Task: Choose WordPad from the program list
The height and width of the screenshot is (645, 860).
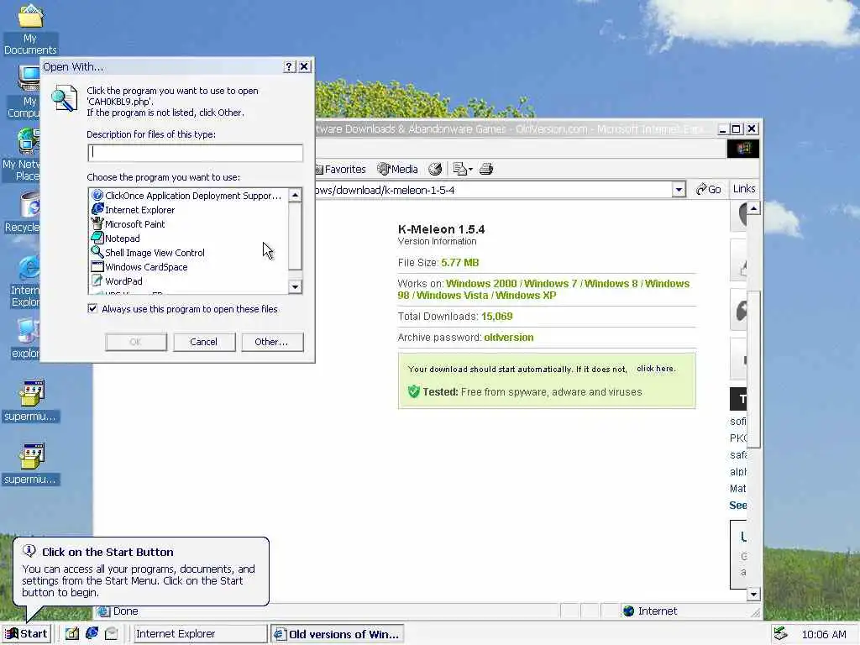Action: click(117, 281)
